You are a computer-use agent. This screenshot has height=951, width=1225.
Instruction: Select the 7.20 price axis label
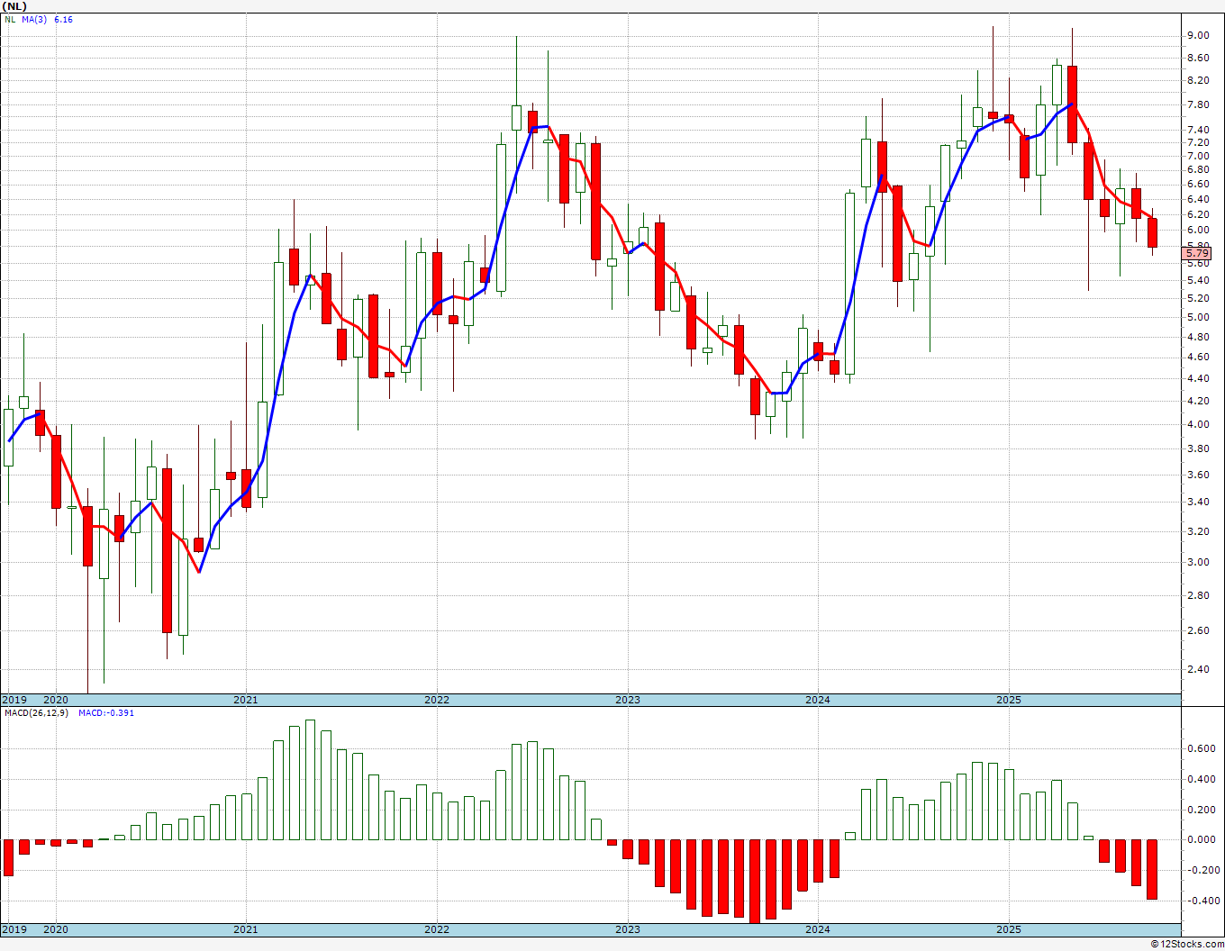coord(1198,143)
